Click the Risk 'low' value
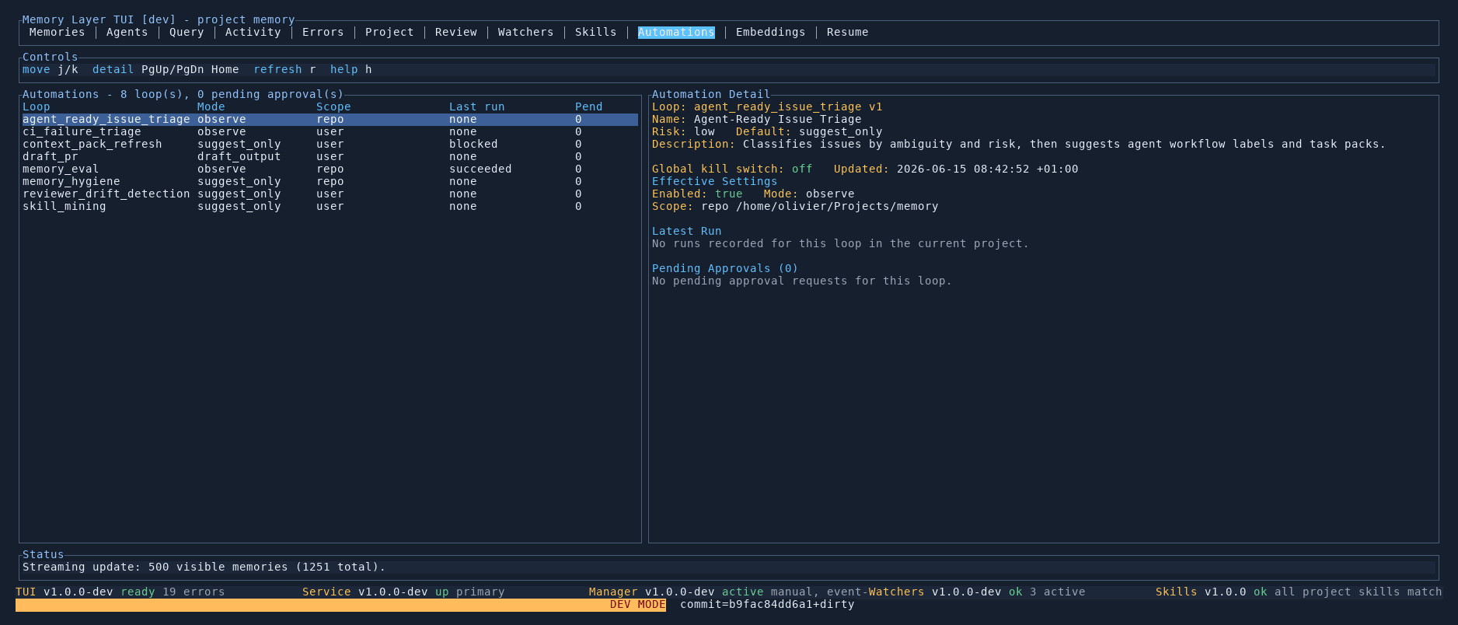1458x625 pixels. click(x=704, y=131)
